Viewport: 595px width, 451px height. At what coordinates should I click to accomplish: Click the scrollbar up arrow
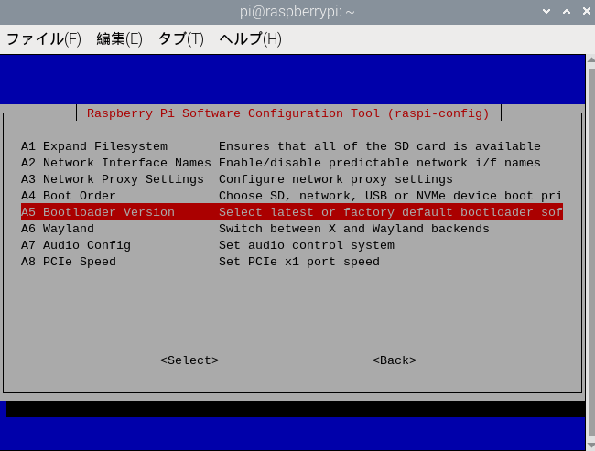590,59
